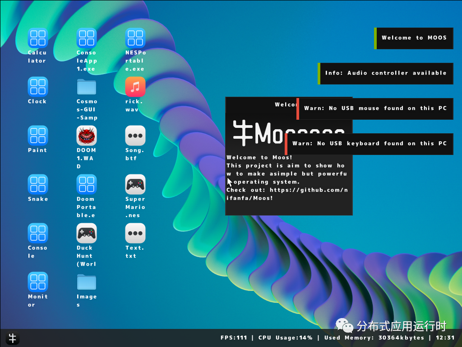
Task: Click the FPS:111 readout in taskbar
Action: [234, 338]
